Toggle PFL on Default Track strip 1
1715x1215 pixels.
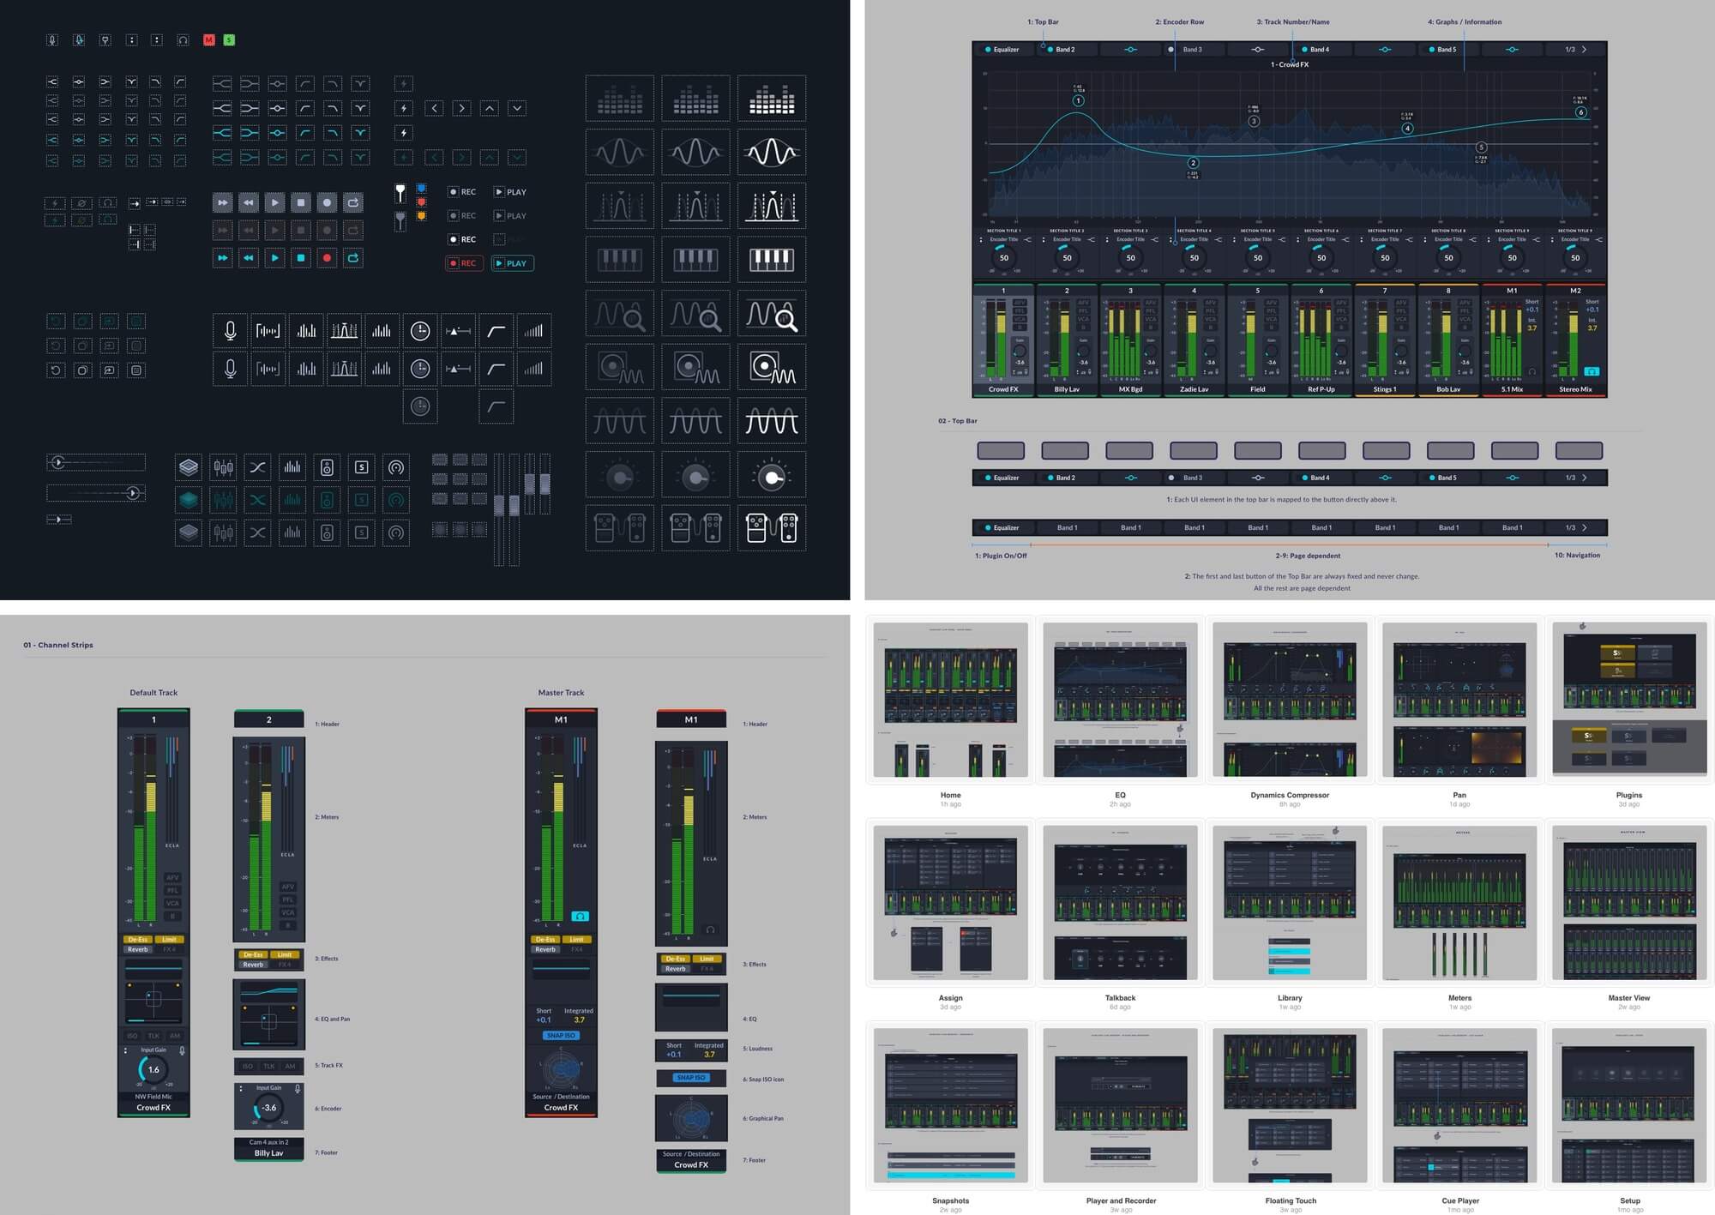(x=172, y=890)
